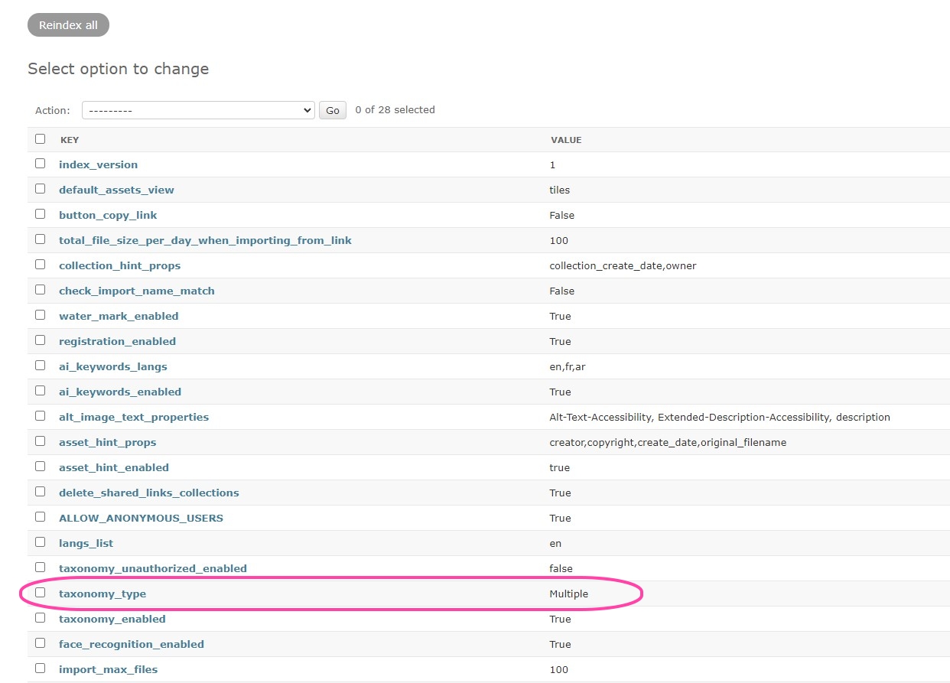950x683 pixels.
Task: Tick the ALLOW_ANONYMOUS_USERS checkbox
Action: coord(40,517)
